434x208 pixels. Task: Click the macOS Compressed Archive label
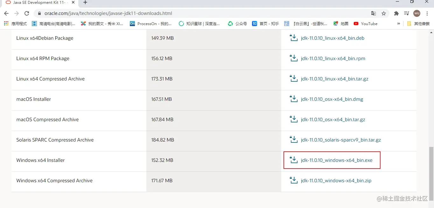point(47,120)
